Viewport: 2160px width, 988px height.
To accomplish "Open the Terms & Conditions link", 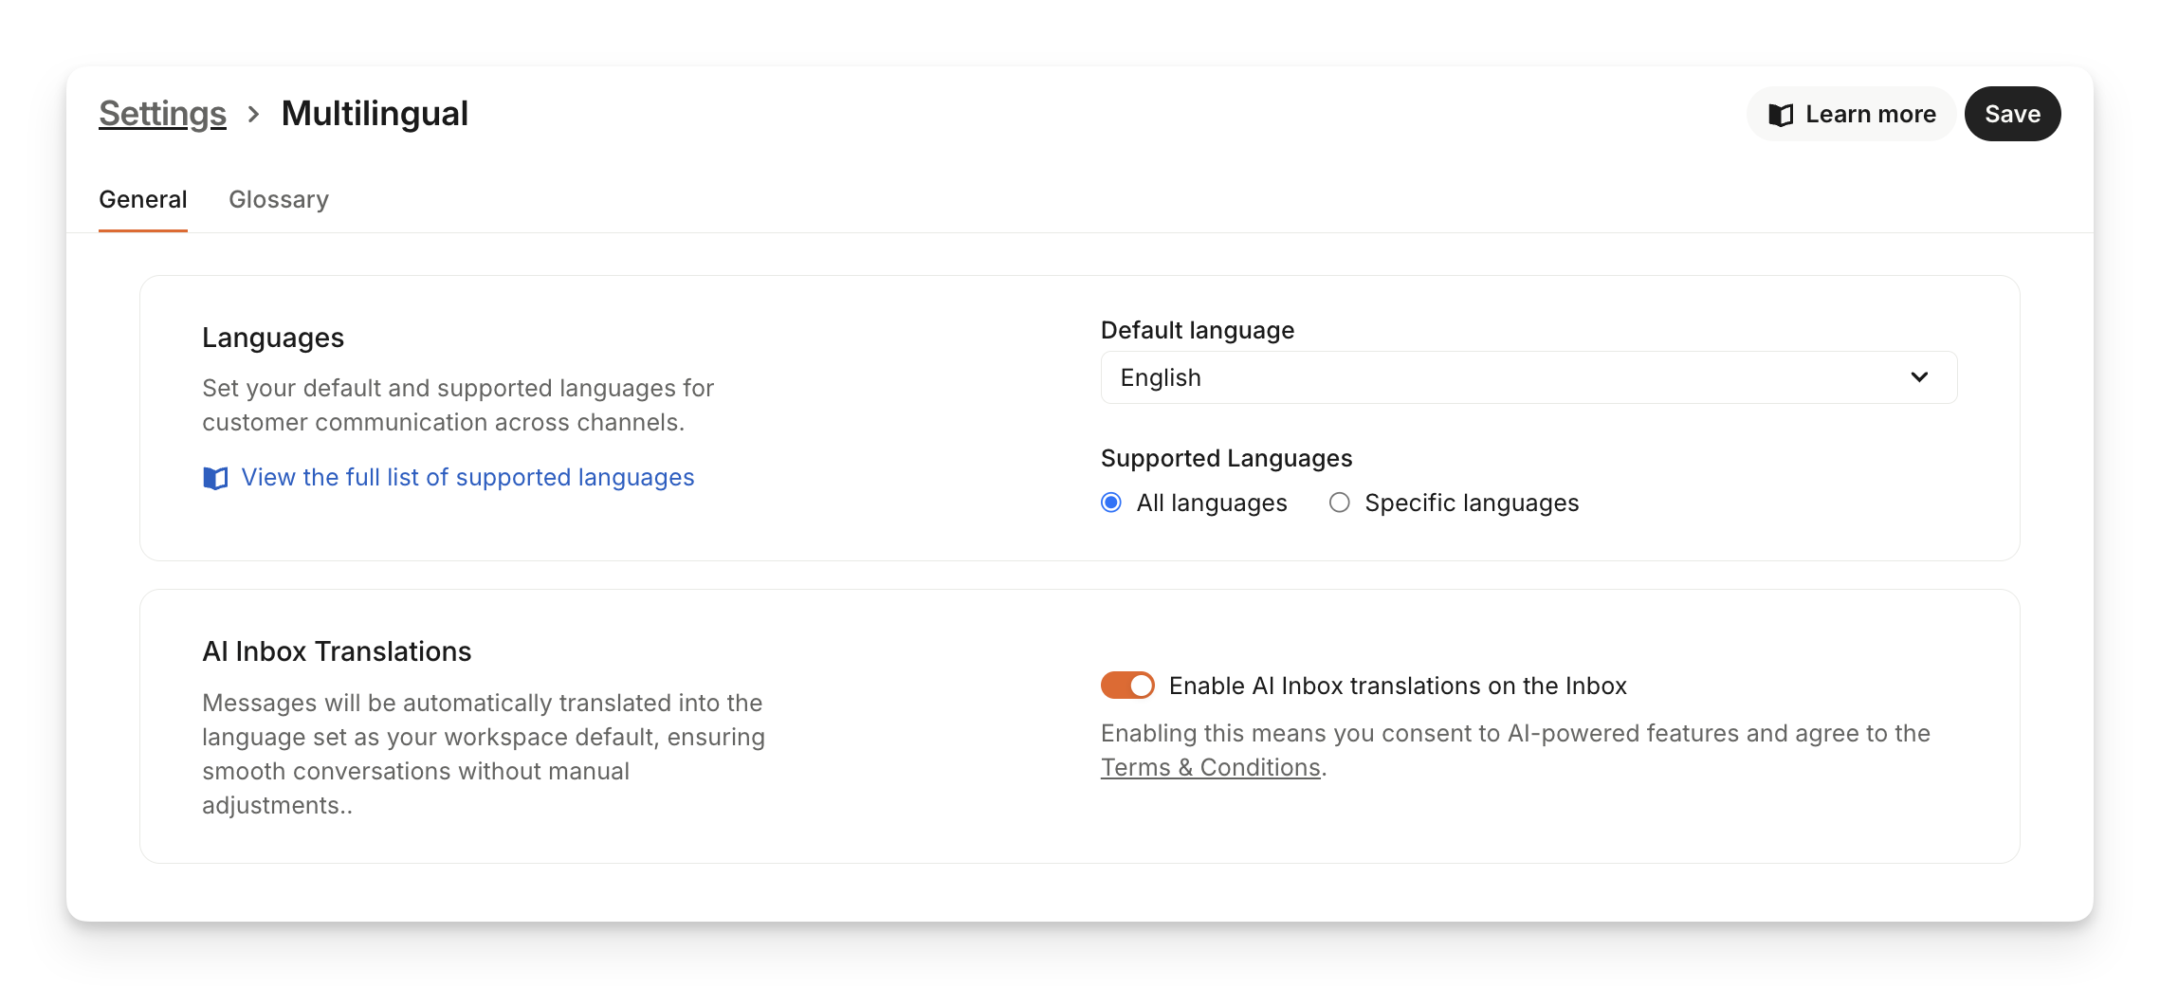I will point(1210,767).
